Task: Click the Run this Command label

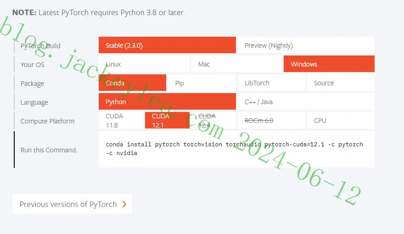Action: click(49, 150)
